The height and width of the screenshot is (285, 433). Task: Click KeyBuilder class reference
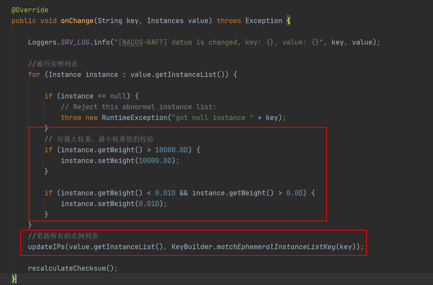coord(192,247)
